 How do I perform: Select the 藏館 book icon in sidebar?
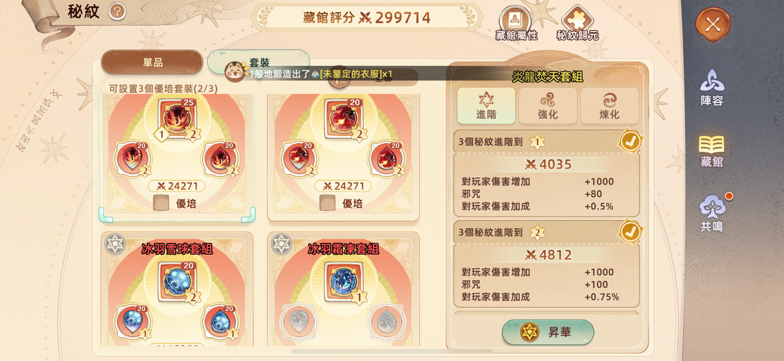point(712,151)
